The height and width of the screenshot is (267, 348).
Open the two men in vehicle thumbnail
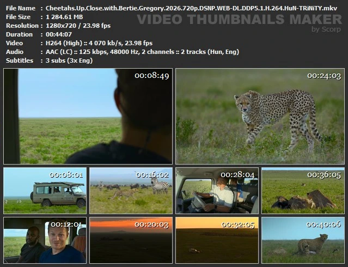[45, 240]
